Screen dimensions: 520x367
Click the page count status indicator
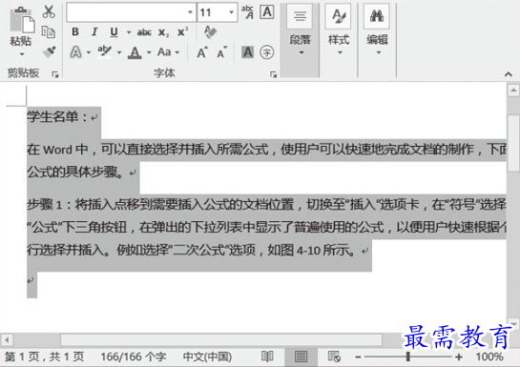[44, 357]
